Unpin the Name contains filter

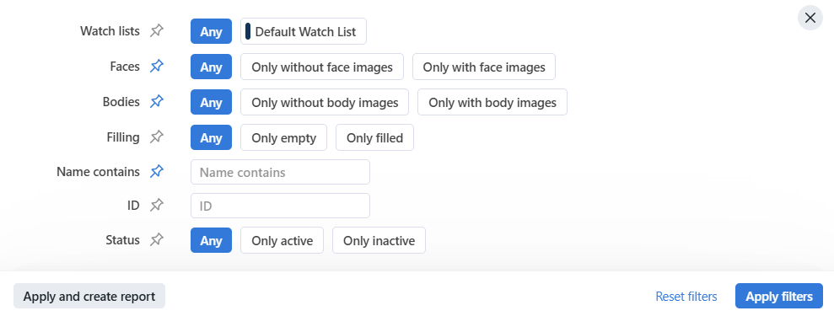pyautogui.click(x=156, y=172)
